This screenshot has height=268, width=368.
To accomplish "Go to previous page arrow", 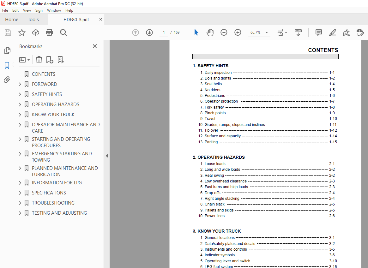I will tap(136, 33).
